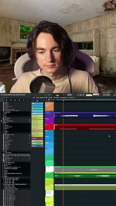Open the VIEW menu
116x206 pixels.
point(13,95)
